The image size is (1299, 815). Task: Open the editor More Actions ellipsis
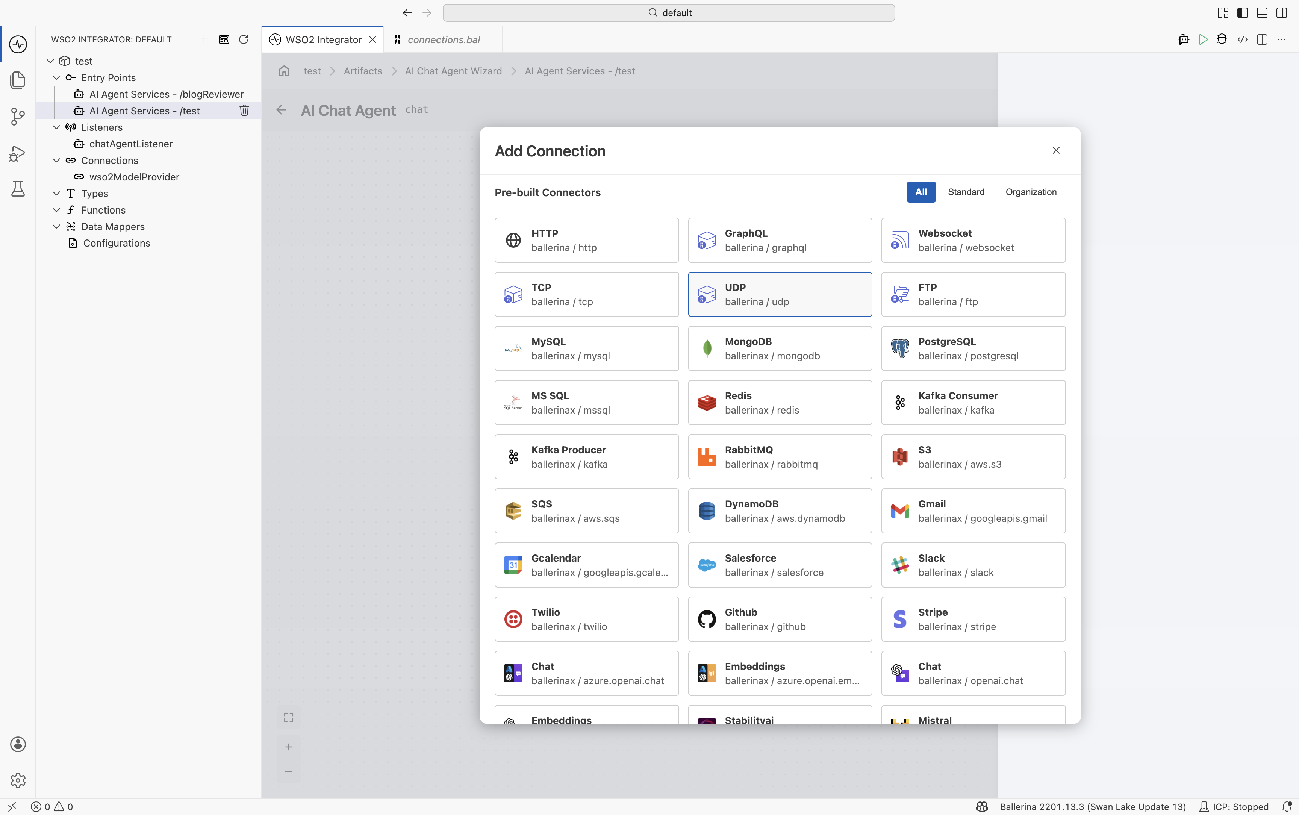(x=1282, y=39)
